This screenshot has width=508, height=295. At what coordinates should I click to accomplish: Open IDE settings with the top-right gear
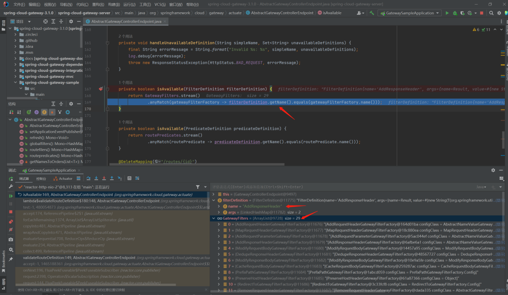click(499, 13)
